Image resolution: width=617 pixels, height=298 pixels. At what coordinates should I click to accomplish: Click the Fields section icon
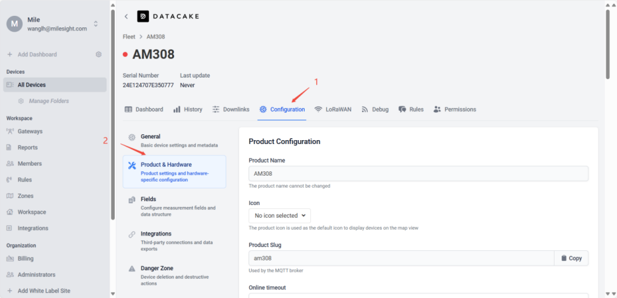point(132,200)
